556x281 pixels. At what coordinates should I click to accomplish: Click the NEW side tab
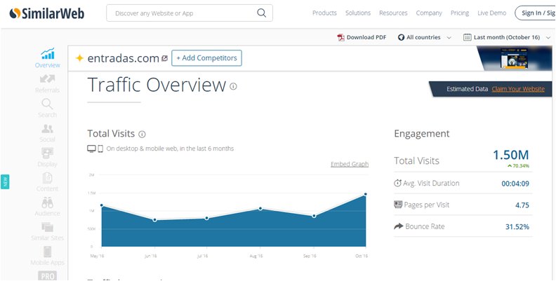5,181
